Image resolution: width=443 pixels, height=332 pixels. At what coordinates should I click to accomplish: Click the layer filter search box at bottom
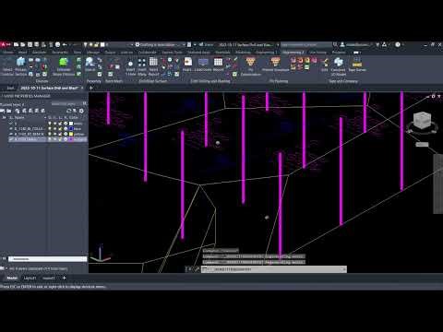47,259
